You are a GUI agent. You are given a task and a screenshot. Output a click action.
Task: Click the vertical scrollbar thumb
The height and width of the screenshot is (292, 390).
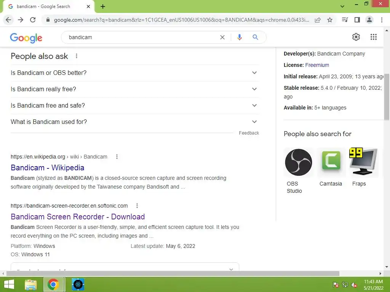387,97
